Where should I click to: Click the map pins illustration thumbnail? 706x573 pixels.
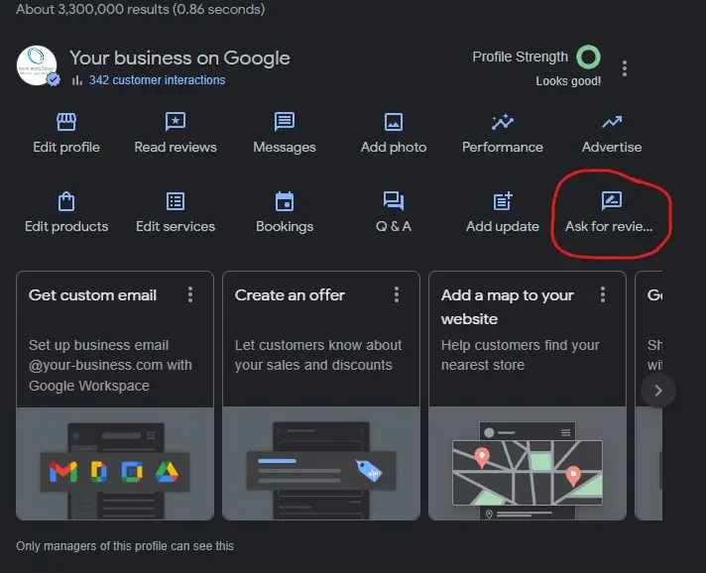tap(528, 464)
